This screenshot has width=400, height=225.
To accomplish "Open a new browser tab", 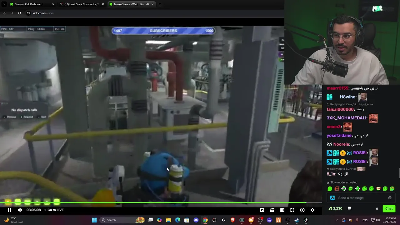I will (x=160, y=4).
